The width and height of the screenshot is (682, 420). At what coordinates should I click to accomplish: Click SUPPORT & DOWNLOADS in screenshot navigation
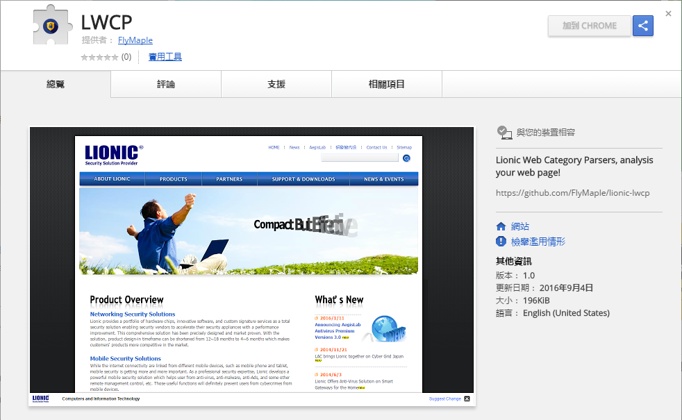tap(303, 178)
